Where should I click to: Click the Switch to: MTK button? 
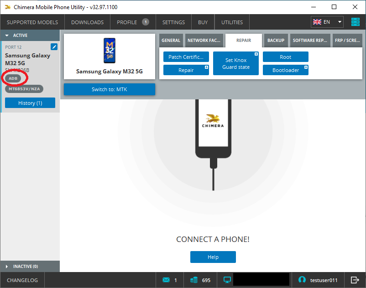pyautogui.click(x=109, y=89)
